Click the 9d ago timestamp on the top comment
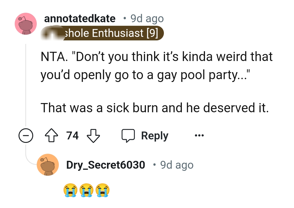Screen dimensions: 294x208 tap(147, 18)
